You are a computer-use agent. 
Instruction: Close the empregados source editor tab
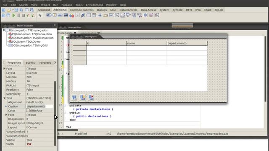(x=75, y=33)
